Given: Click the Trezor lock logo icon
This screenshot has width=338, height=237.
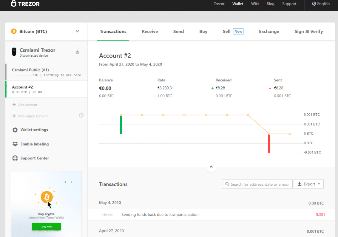Looking at the screenshot, I should coord(14,4).
